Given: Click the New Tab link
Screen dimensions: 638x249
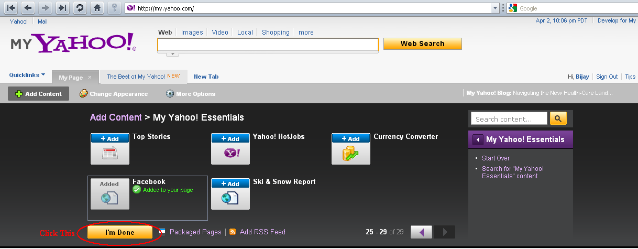Looking at the screenshot, I should pyautogui.click(x=206, y=77).
